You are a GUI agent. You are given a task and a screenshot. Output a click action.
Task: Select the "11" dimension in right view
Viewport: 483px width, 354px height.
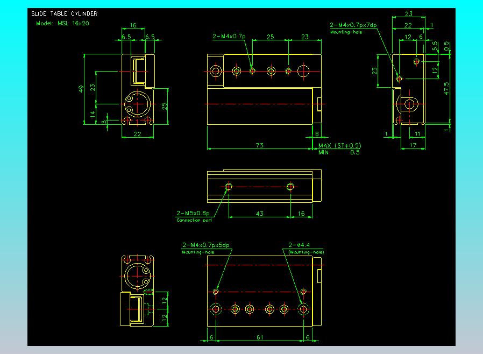click(x=418, y=134)
